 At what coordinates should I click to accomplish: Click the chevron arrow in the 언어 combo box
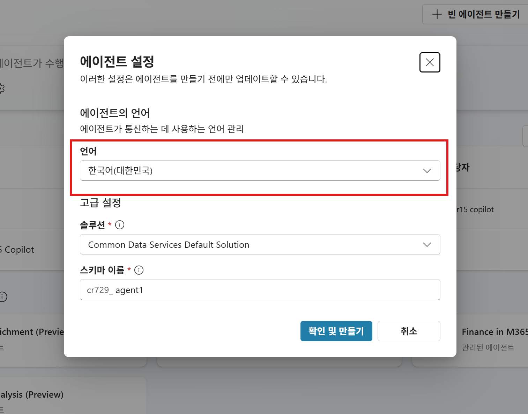[x=427, y=170]
